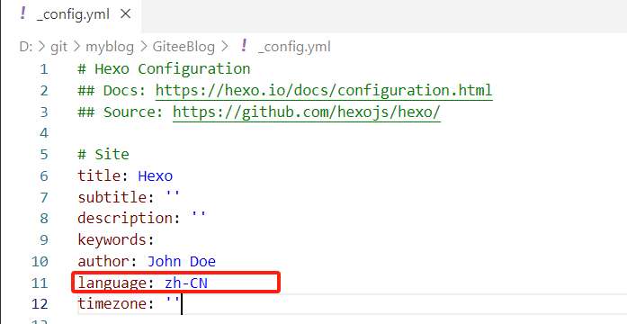The height and width of the screenshot is (324, 627).
Task: Click the Hexo title value
Action: pos(155,176)
